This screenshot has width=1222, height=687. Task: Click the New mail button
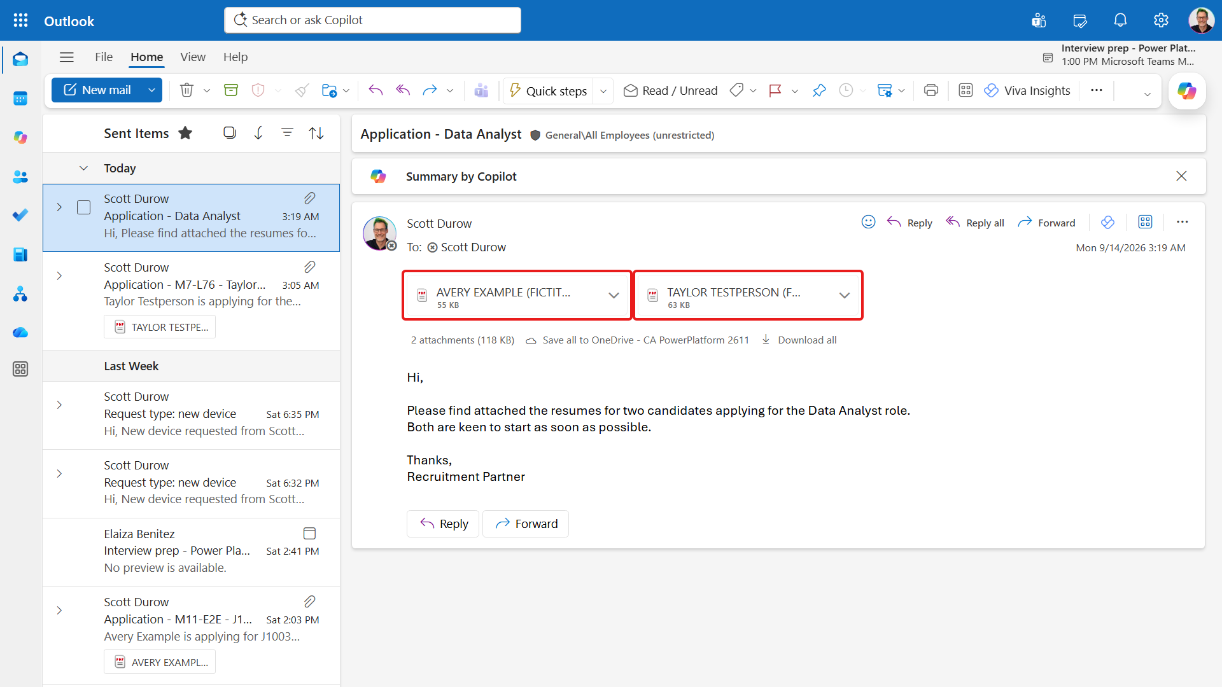(97, 90)
